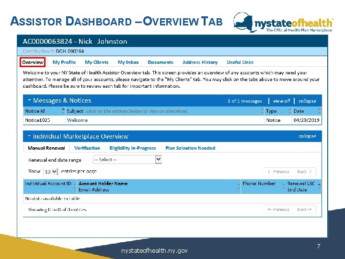Click the 04/29/2019 date cell
Screen dimensions: 345x259
click(x=306, y=120)
